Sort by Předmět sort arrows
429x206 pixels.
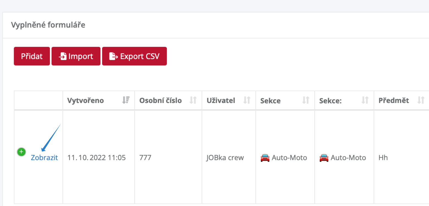(421, 101)
